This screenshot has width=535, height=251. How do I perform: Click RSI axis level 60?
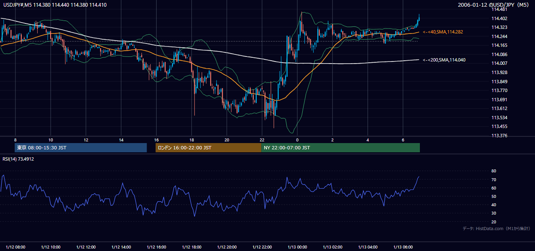494,188
